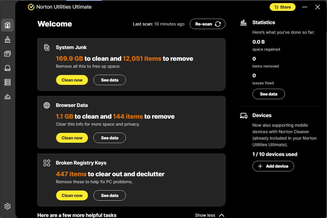Open the Home dashboard sidebar icon

pos(8,25)
